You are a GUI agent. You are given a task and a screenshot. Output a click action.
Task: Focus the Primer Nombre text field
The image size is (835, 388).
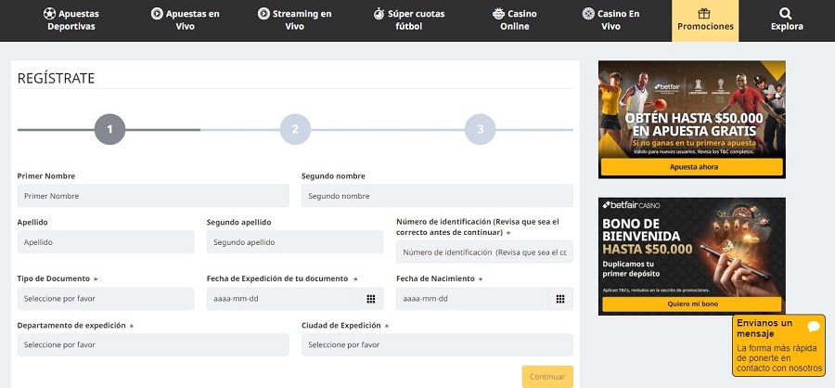click(153, 196)
